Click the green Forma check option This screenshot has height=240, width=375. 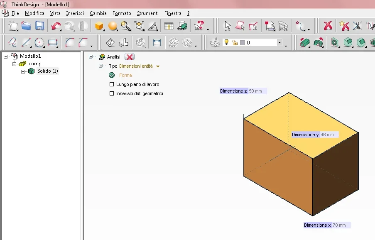(112, 75)
